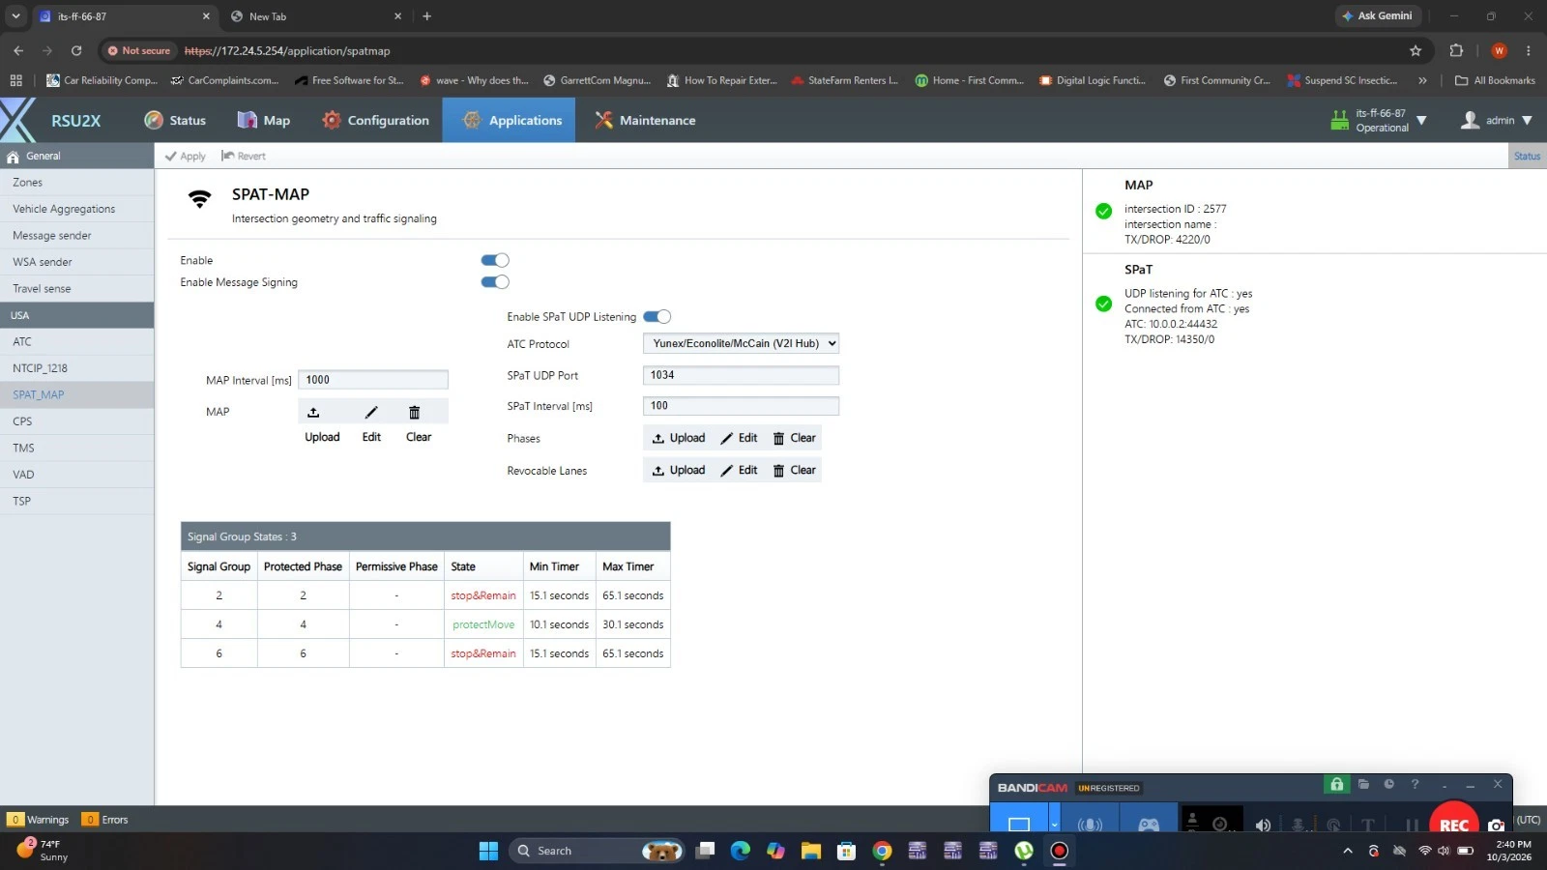Open the bookmarks overflow chevron
Screen dimensions: 1547x870
point(1422,80)
